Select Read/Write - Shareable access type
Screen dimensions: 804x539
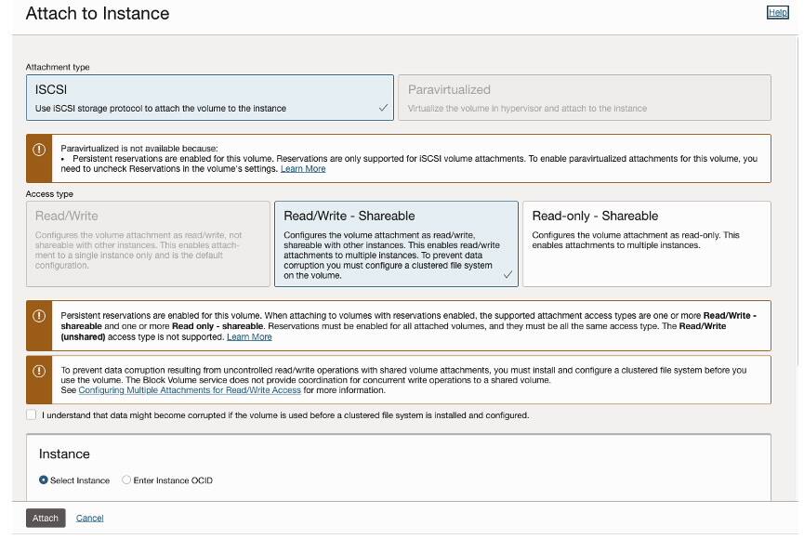tap(395, 243)
